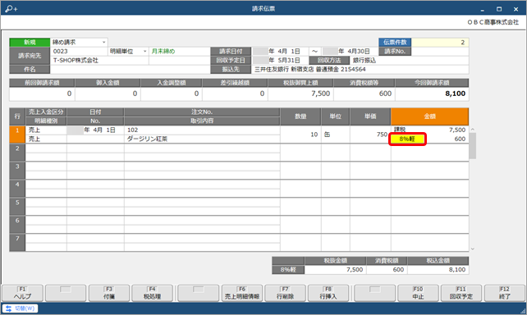
Task: Select row header 1 in detail grid
Action: (17, 135)
